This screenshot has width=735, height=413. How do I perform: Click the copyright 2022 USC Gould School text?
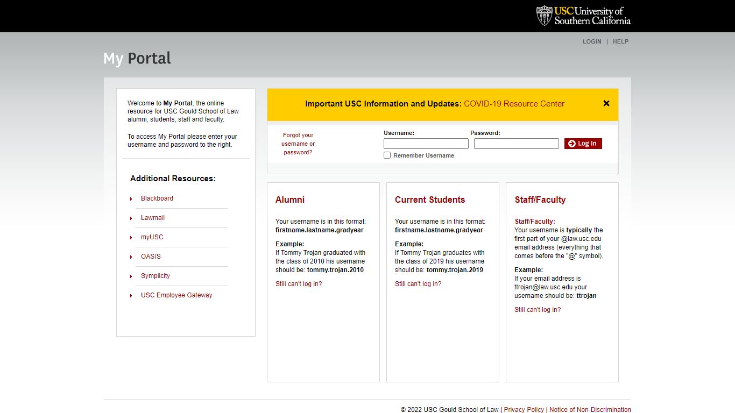[450, 410]
